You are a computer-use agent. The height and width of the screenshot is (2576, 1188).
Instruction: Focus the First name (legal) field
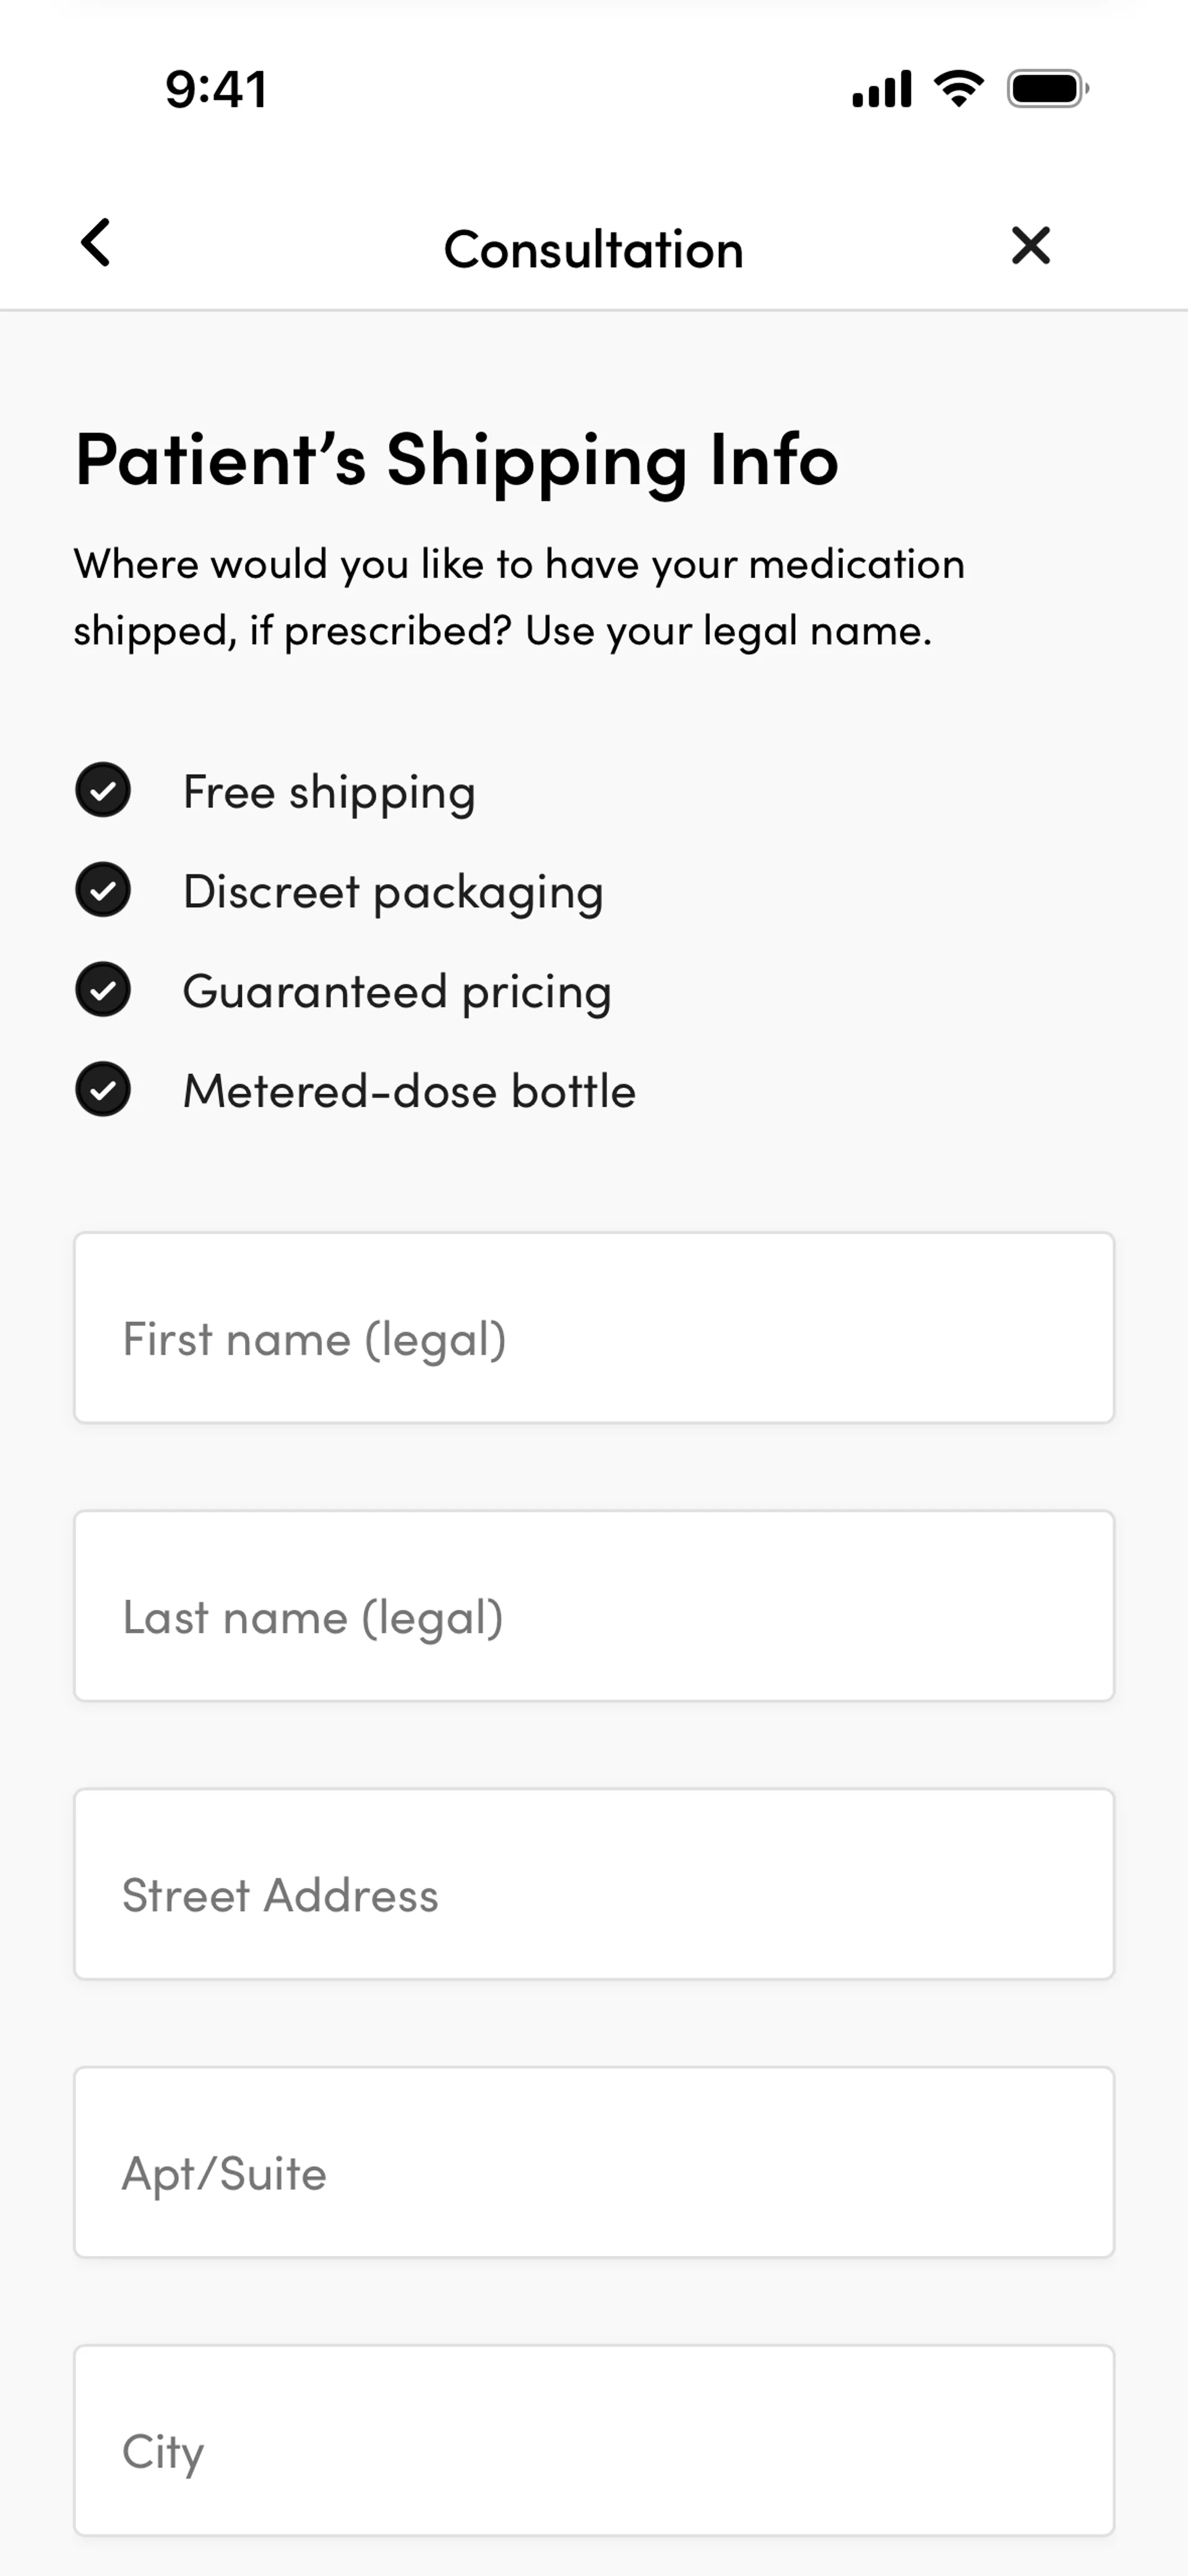coord(594,1328)
